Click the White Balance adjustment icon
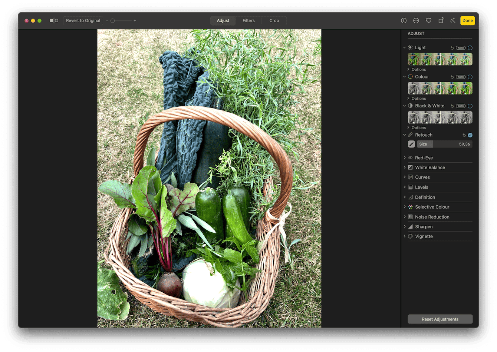Image resolution: width=497 pixels, height=352 pixels. (410, 167)
